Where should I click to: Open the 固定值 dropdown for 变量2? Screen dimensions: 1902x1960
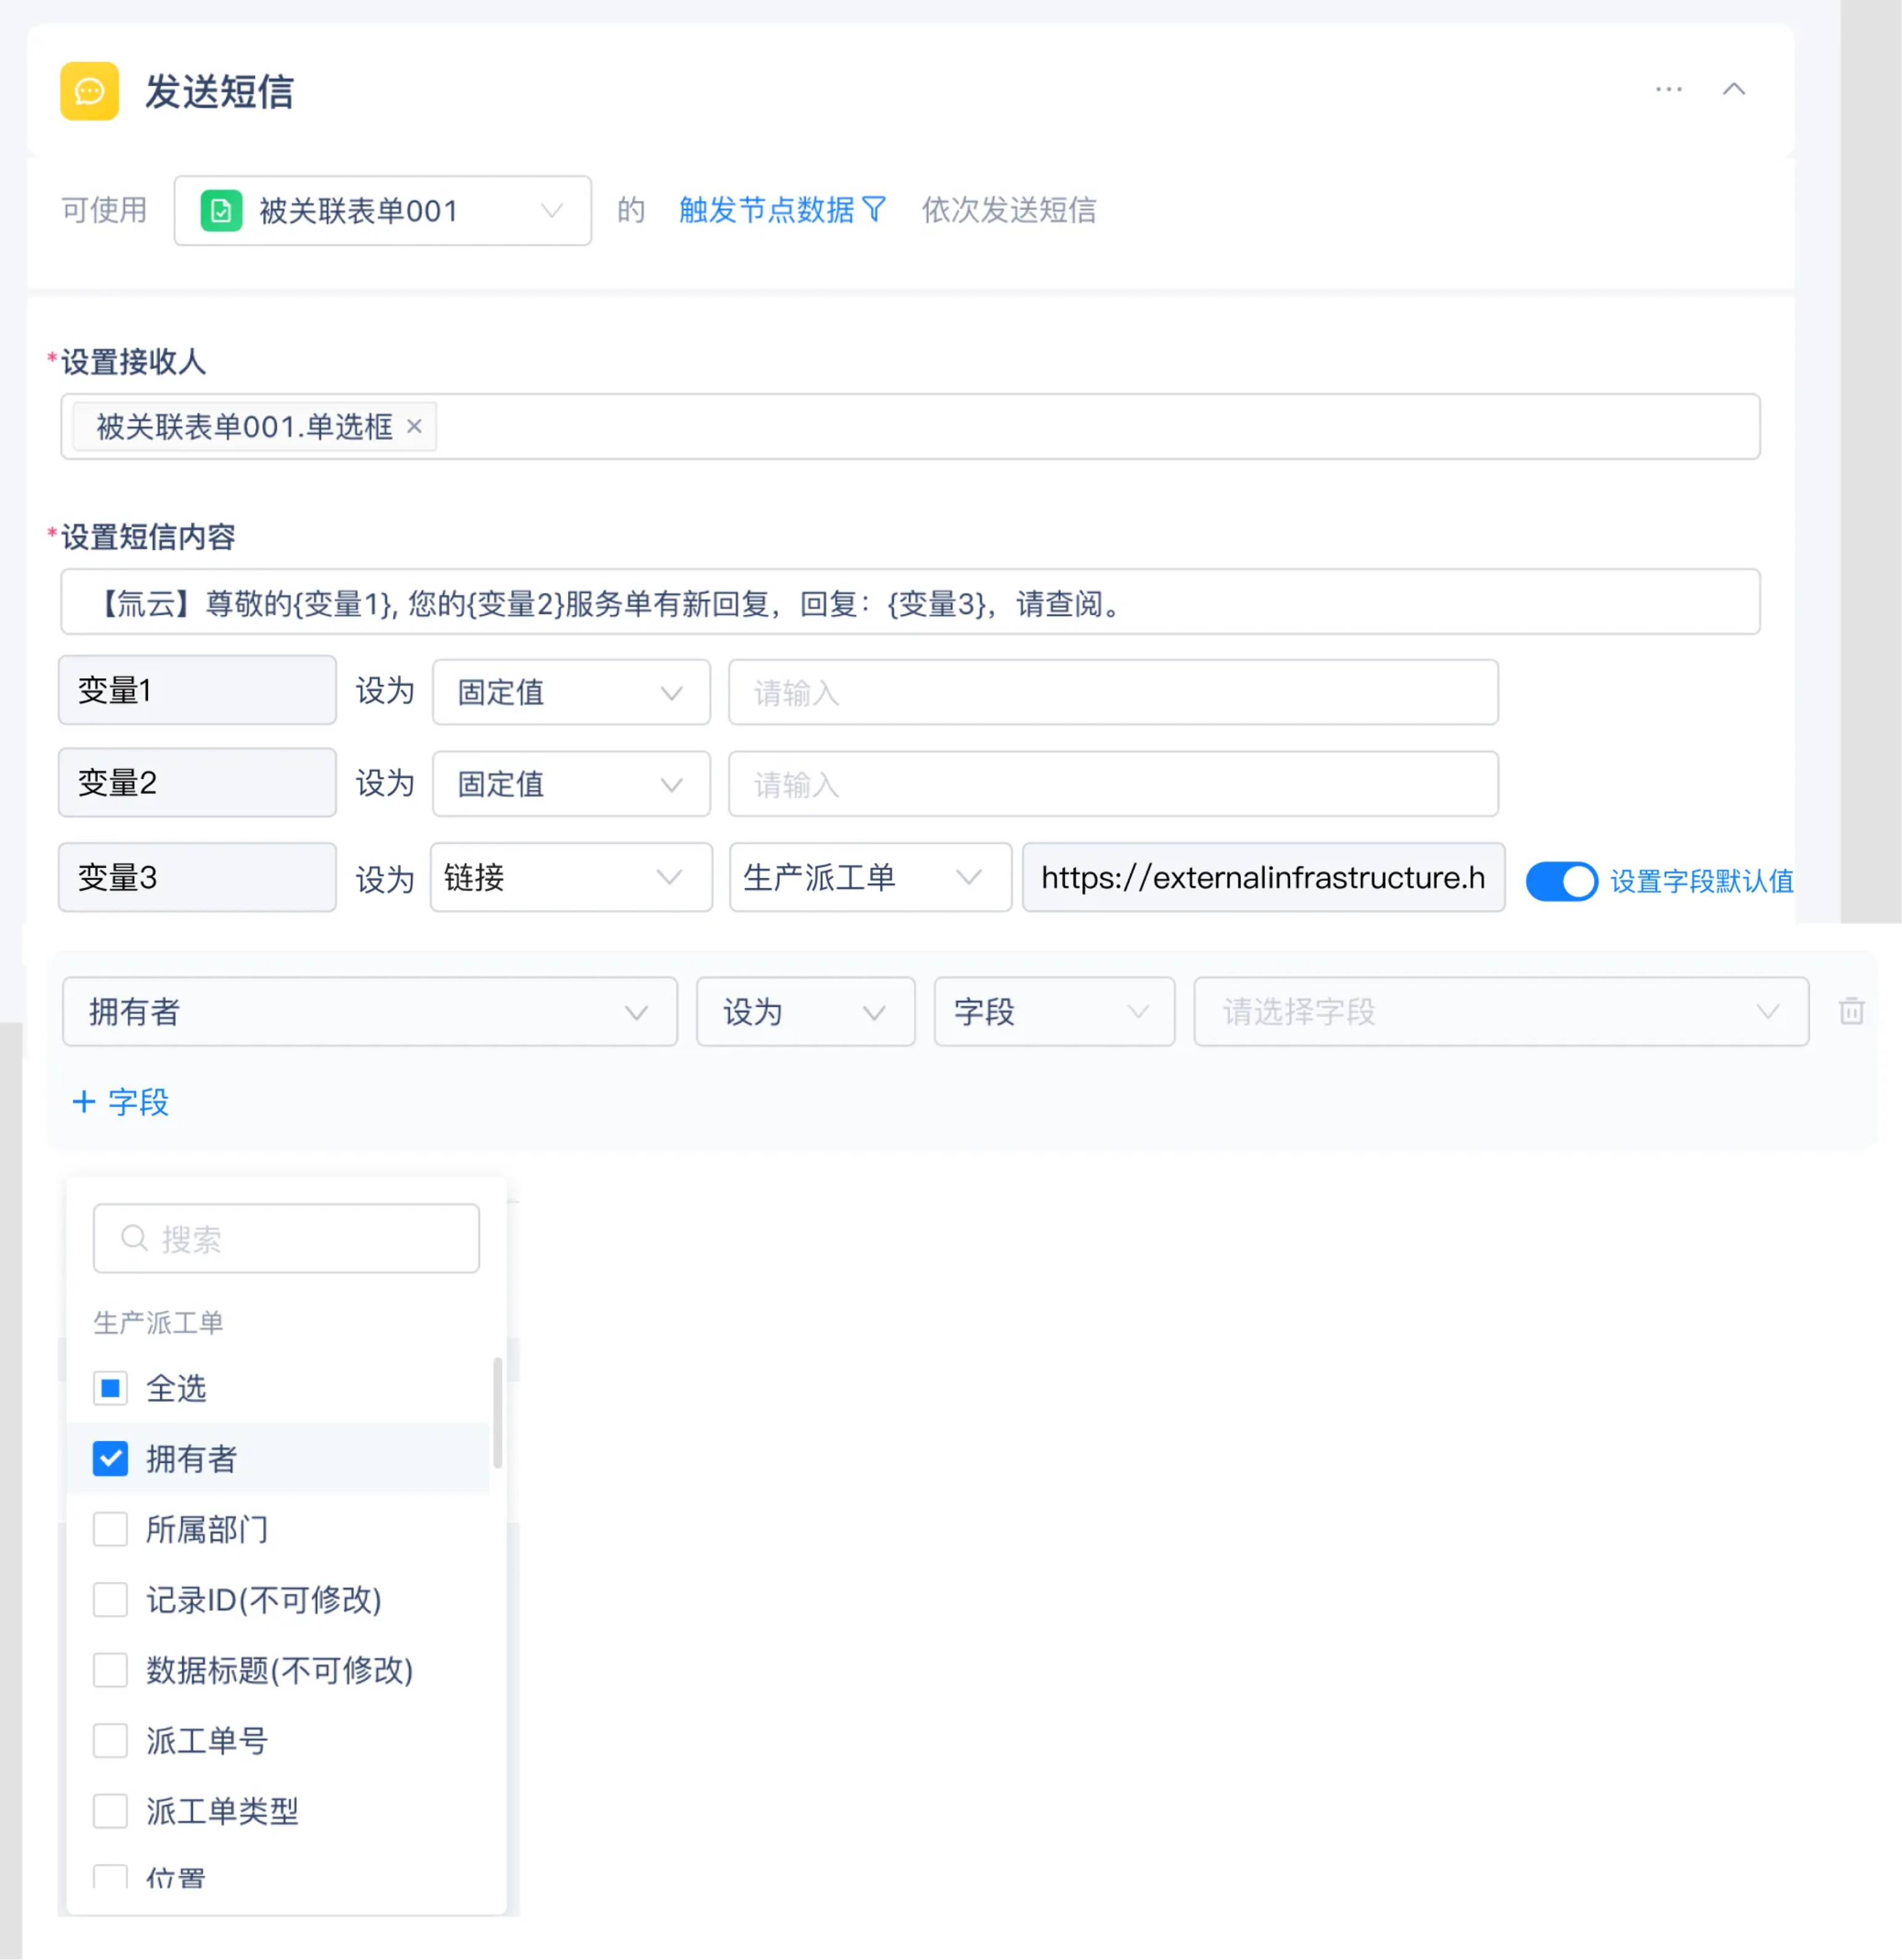point(571,784)
